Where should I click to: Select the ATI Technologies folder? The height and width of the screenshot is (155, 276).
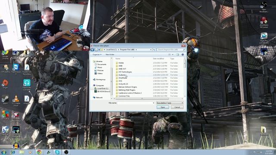(x=125, y=72)
